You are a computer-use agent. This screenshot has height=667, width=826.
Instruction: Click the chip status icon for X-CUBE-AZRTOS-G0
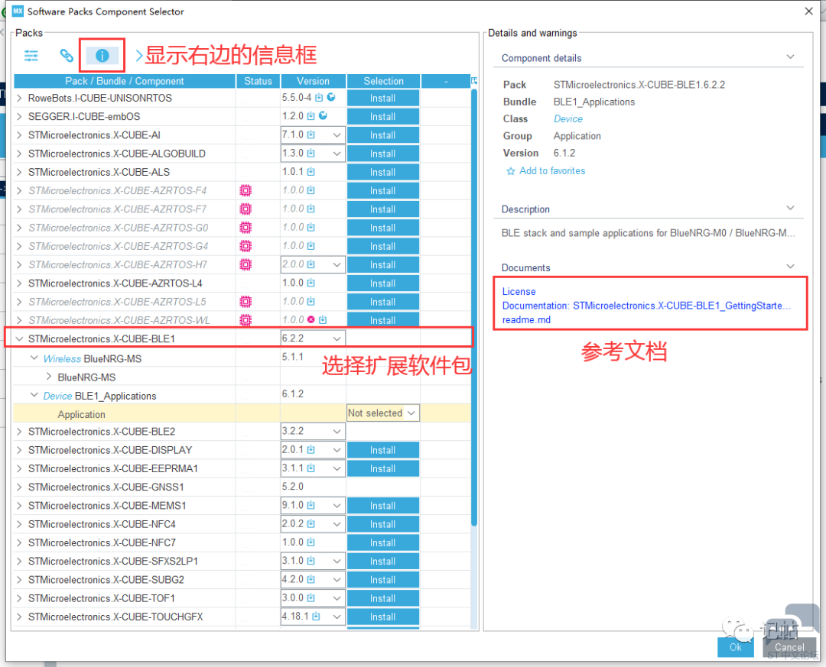tap(246, 228)
